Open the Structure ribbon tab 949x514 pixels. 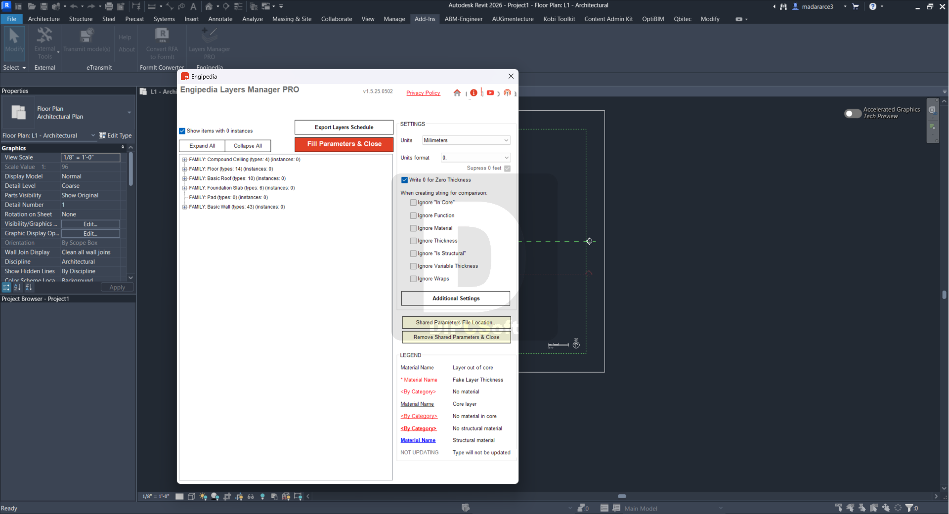81,19
